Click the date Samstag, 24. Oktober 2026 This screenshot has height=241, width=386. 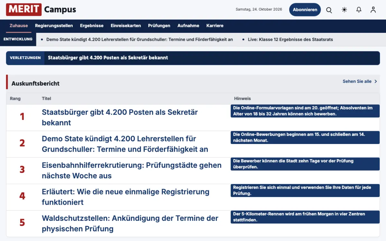tap(259, 10)
